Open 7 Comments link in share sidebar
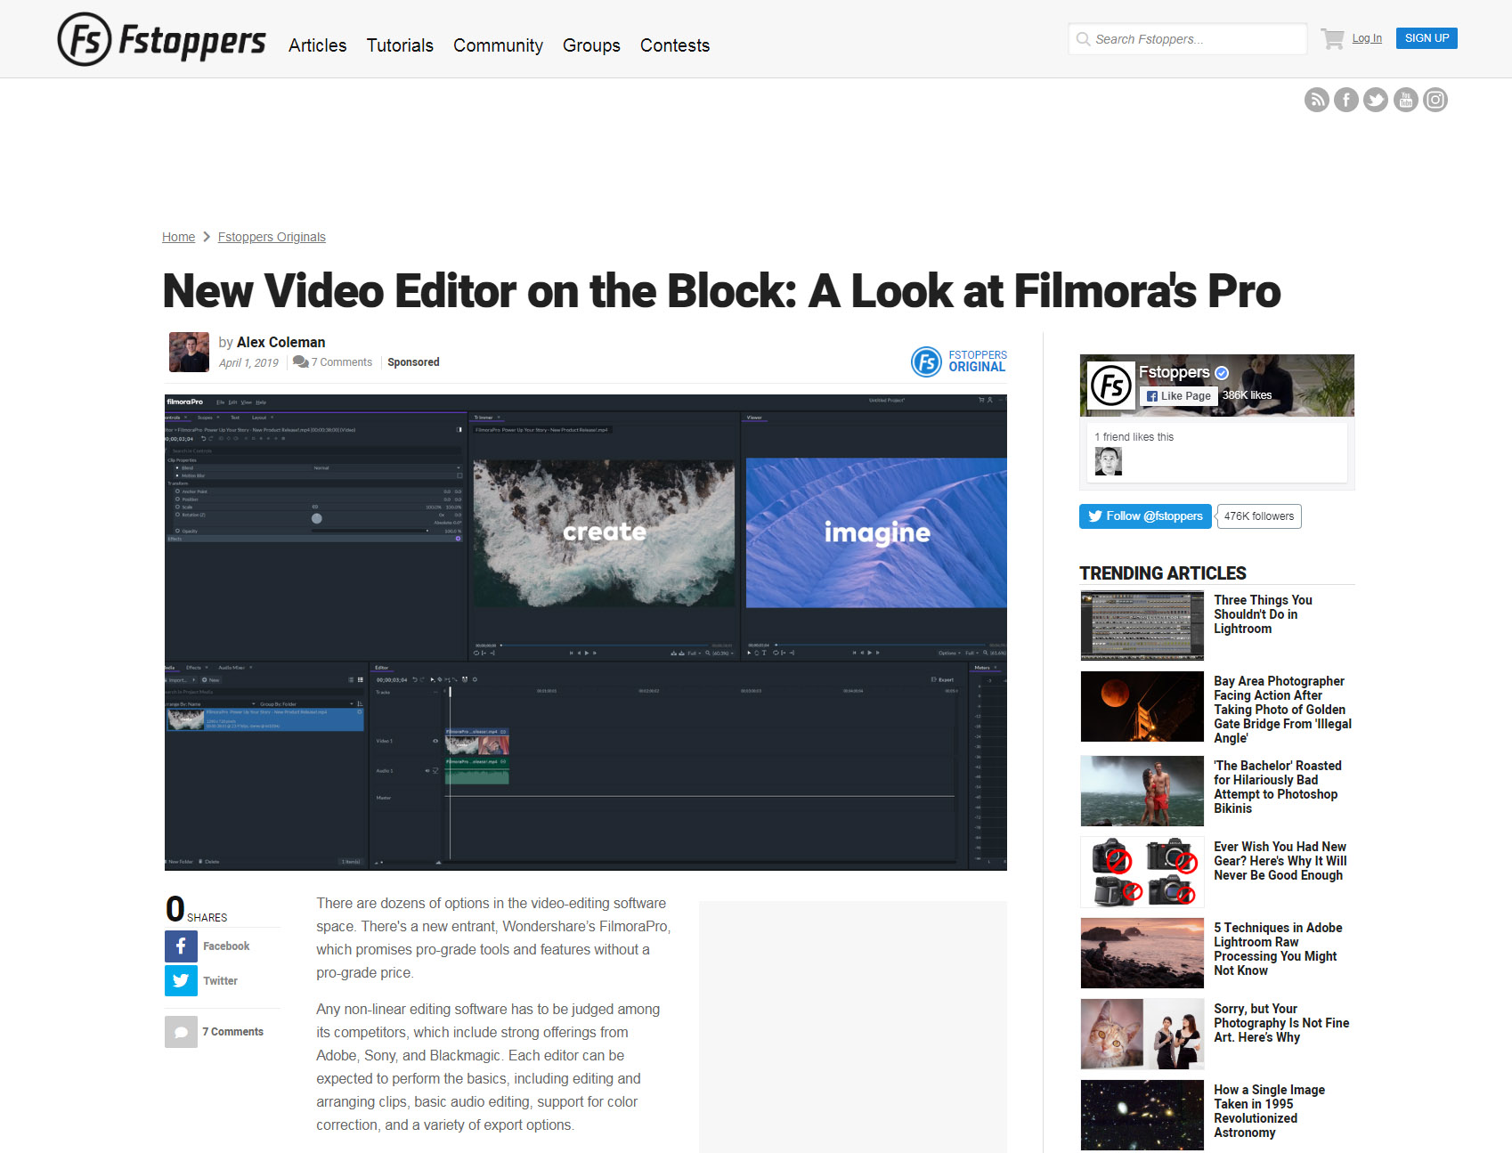The height and width of the screenshot is (1153, 1512). tap(232, 1032)
